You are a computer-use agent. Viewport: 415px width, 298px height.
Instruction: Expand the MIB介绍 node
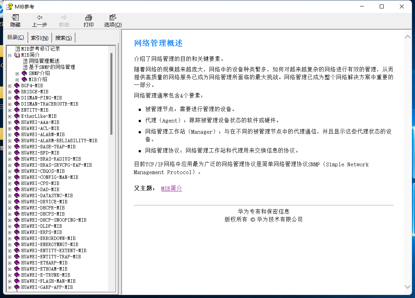pyautogui.click(x=17, y=79)
